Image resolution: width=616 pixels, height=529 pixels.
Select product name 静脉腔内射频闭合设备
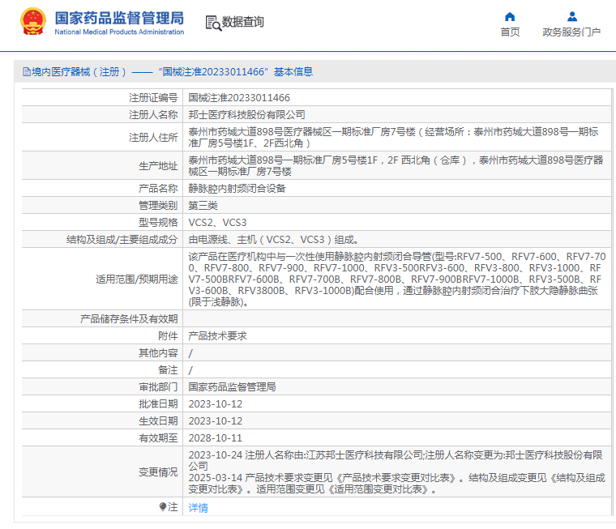pos(237,189)
